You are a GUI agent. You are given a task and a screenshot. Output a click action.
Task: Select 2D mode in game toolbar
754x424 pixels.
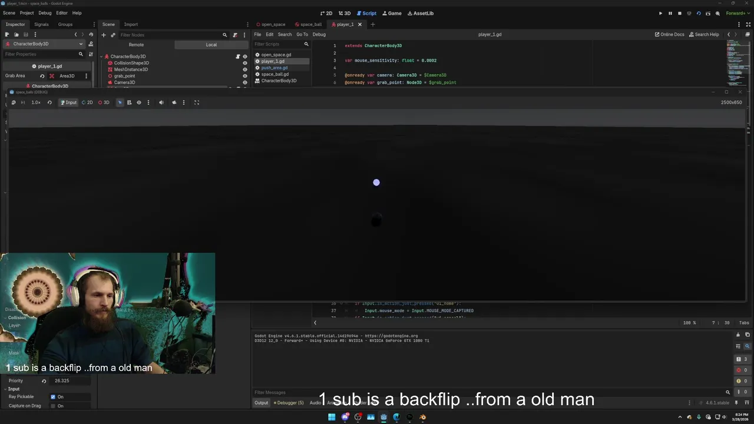pyautogui.click(x=87, y=102)
